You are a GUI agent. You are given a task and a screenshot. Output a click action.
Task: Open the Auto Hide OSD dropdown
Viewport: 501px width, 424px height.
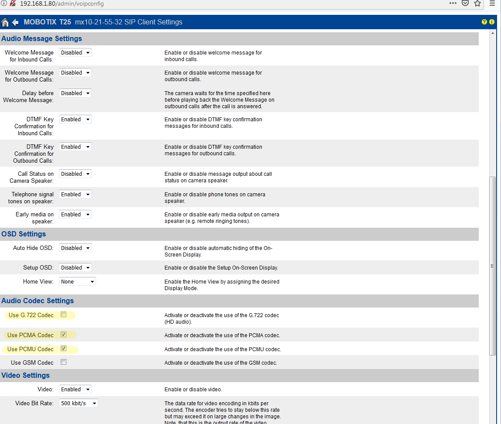(x=75, y=248)
